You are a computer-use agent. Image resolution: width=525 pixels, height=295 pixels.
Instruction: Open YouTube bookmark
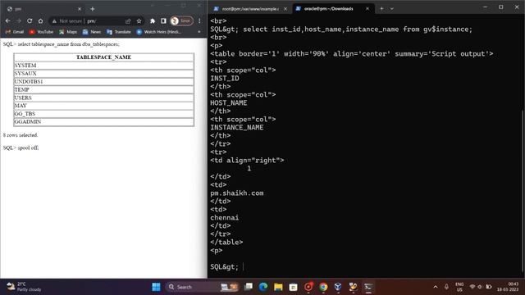point(42,32)
